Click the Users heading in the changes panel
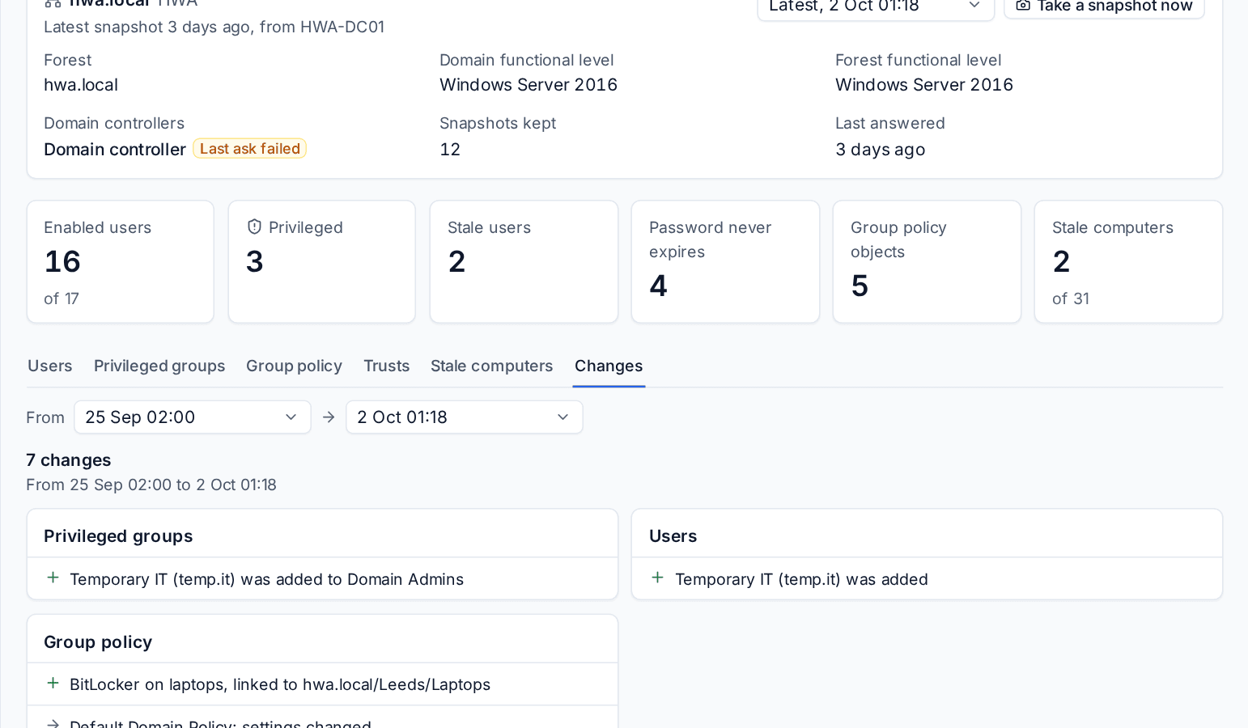 (673, 536)
